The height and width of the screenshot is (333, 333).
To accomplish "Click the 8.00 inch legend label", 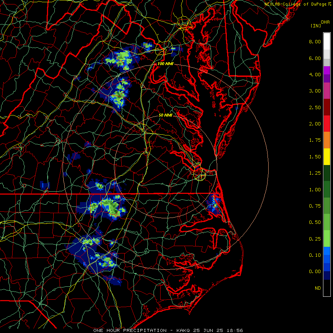I will [315, 41].
